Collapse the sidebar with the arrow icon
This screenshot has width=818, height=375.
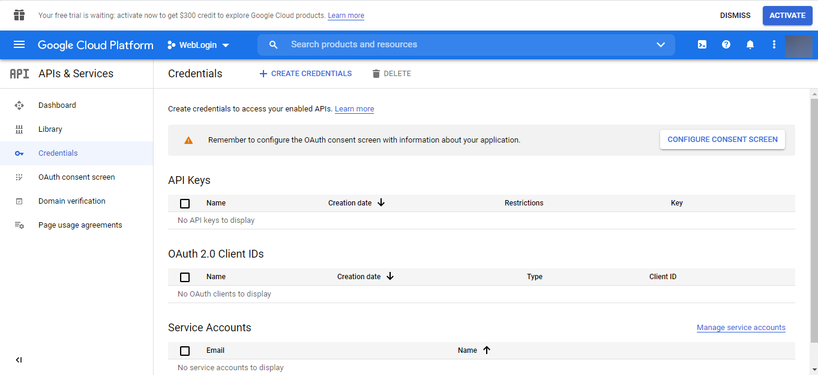[19, 360]
